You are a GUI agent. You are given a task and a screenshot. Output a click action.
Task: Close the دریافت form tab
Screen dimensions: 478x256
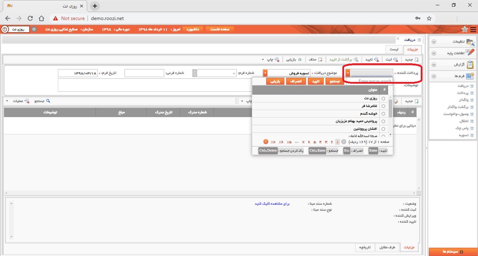398,38
